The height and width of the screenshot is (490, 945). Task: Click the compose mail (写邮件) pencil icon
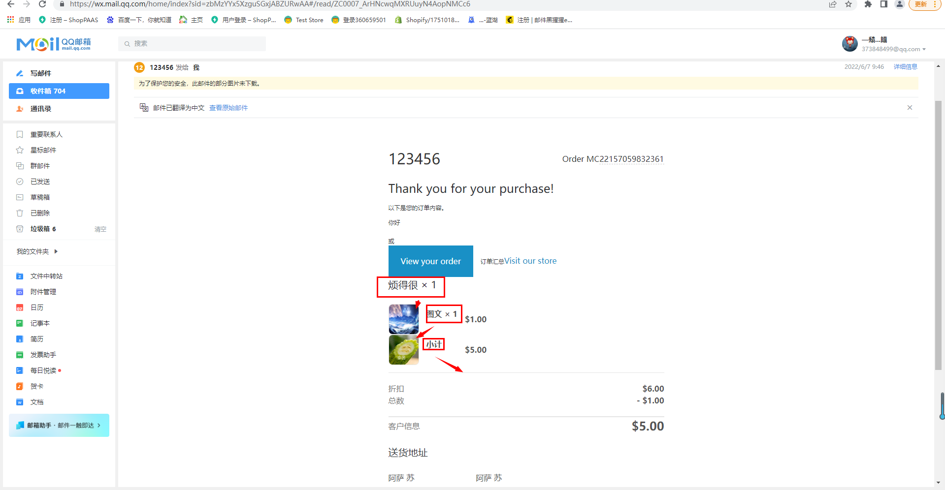(20, 73)
